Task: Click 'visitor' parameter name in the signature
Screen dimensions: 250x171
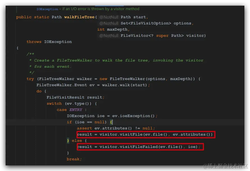Action: 195,36
